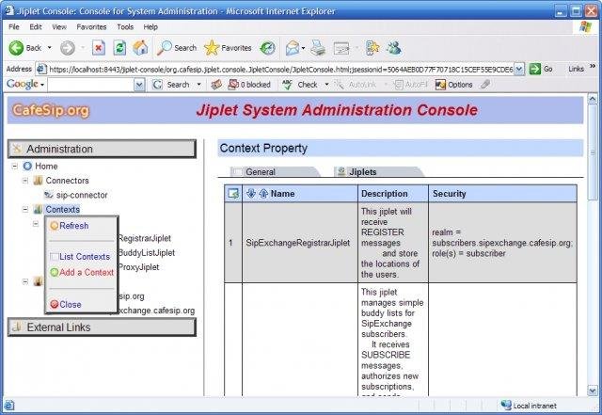Click the Google toolbar search box
The image size is (602, 415).
(91, 85)
